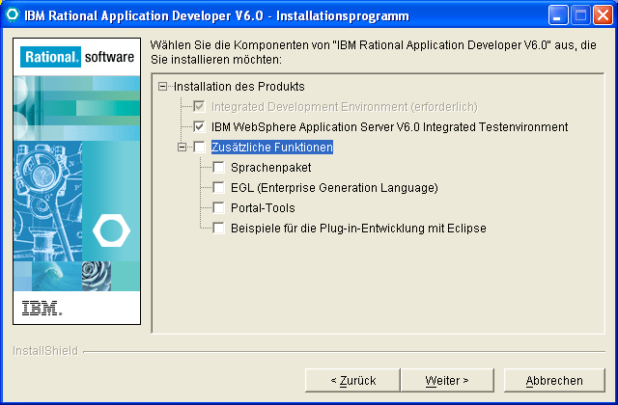Click the wave thumbnail in the sidebar artwork

(57, 277)
